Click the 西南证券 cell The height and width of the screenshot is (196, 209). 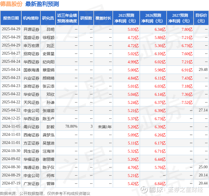point(31,135)
